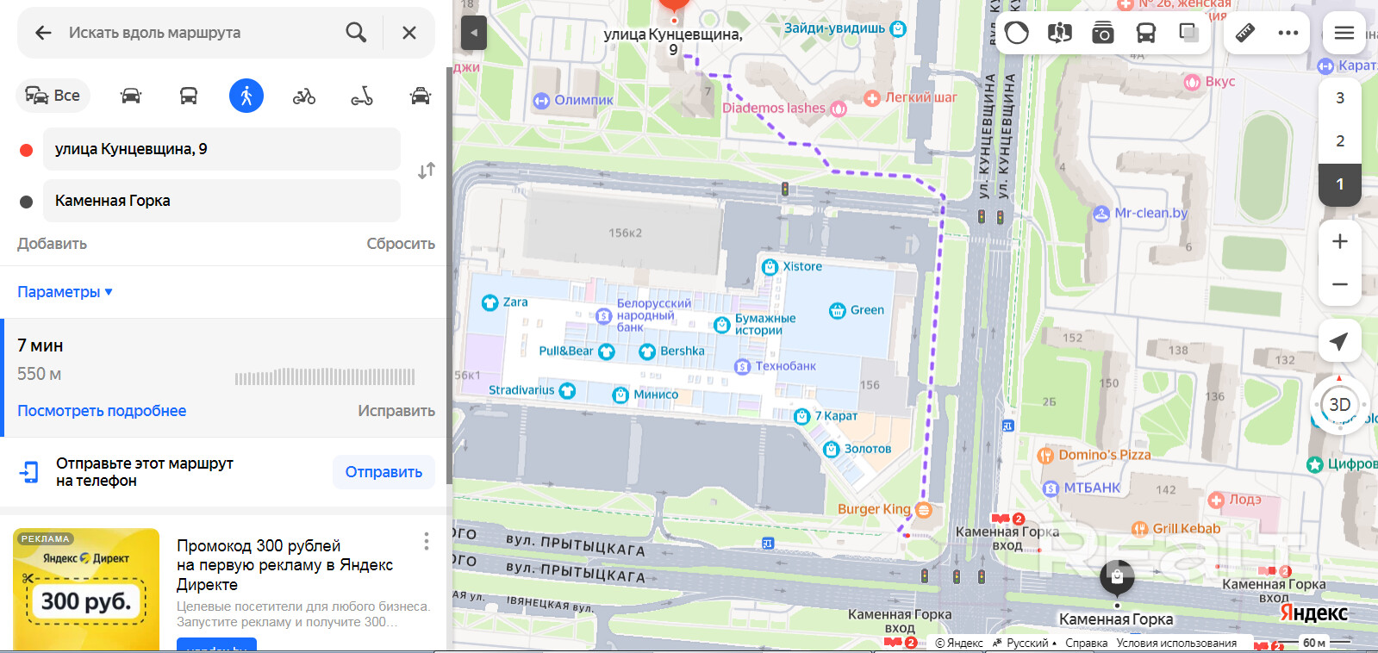The height and width of the screenshot is (653, 1378).
Task: Open the panoramas and photos map icon
Action: tap(1060, 33)
